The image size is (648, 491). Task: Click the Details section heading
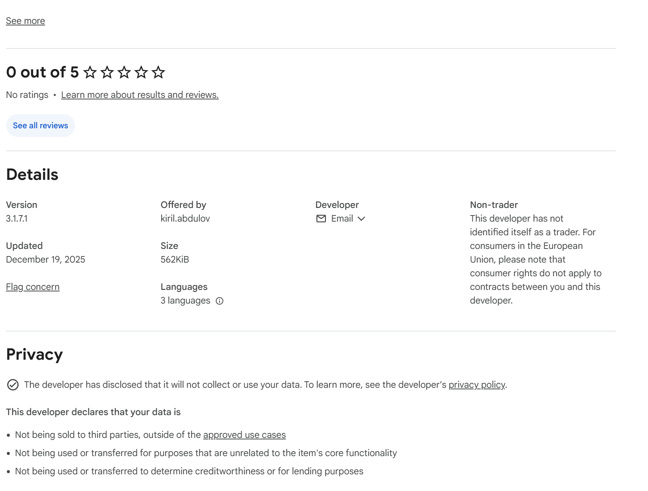[32, 175]
